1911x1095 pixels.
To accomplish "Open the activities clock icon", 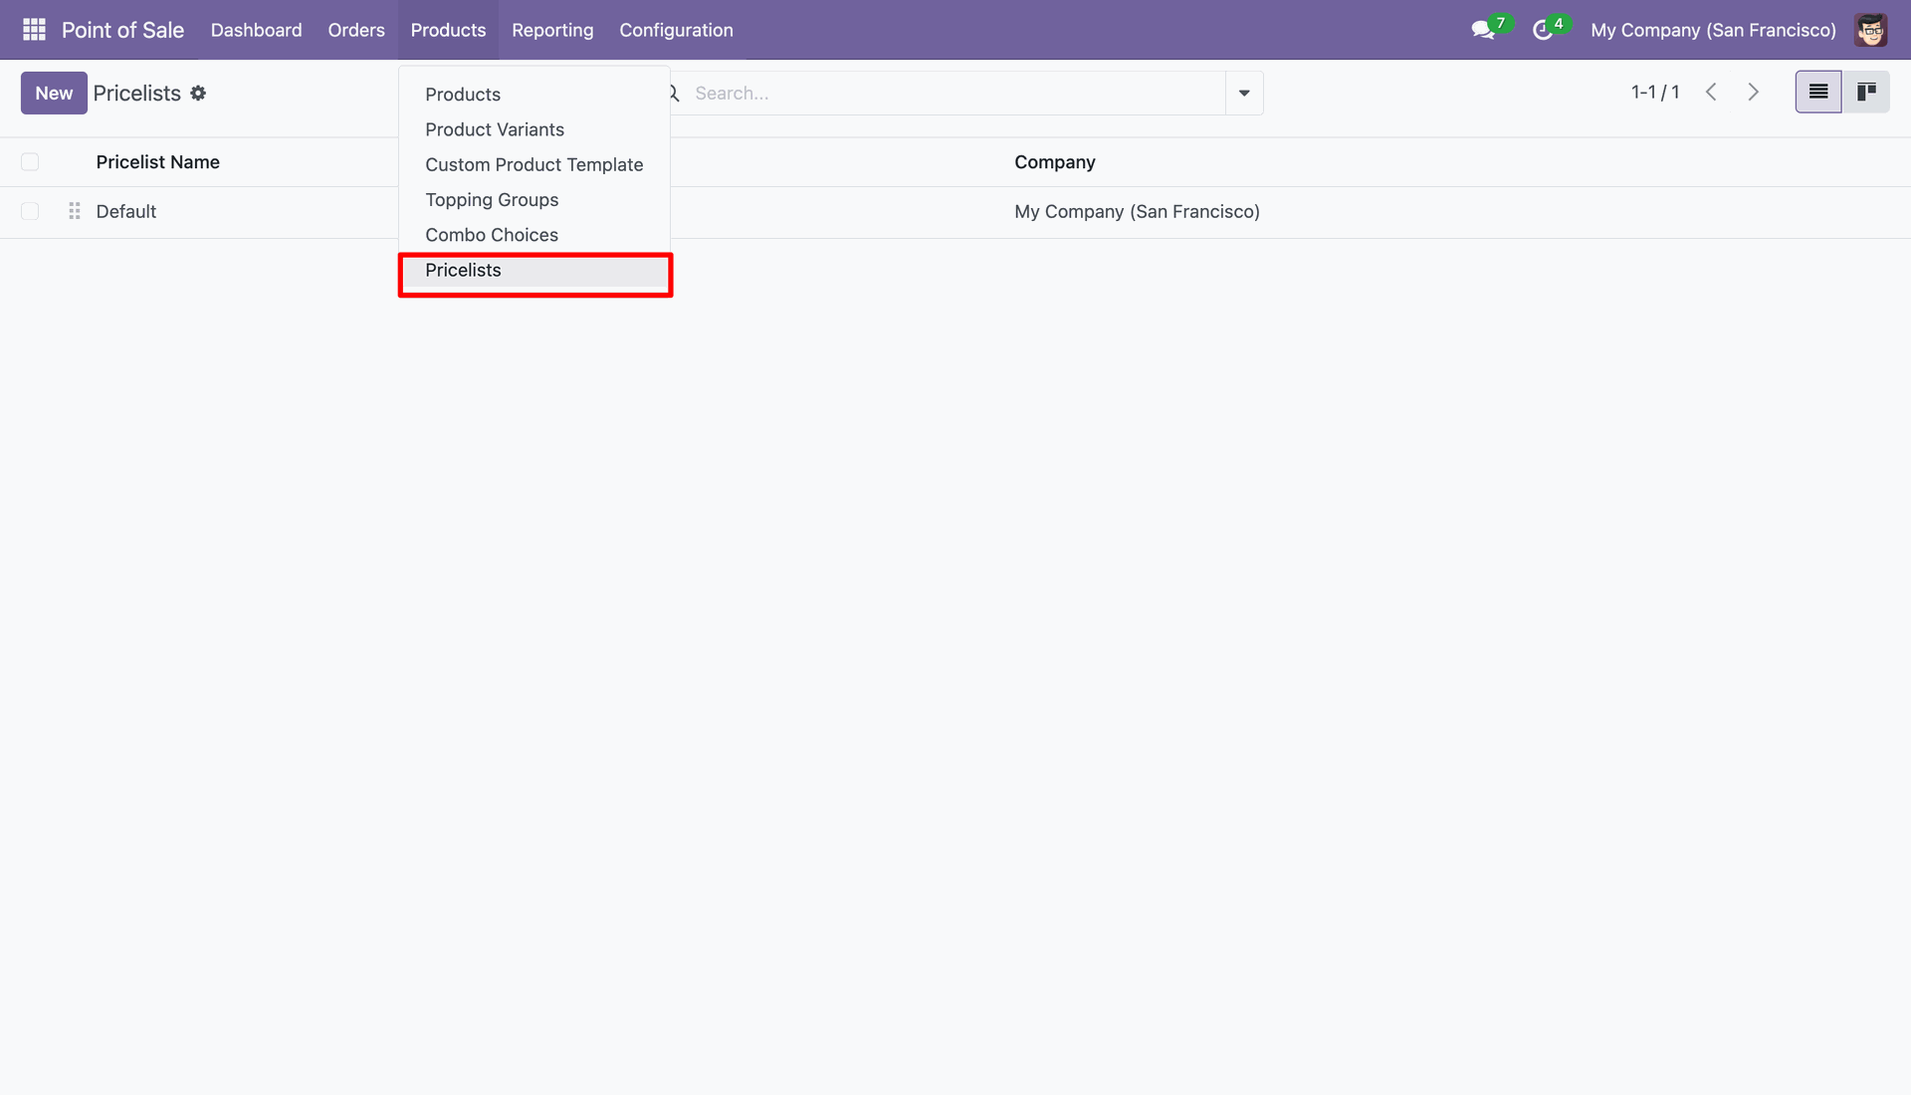I will click(1543, 30).
